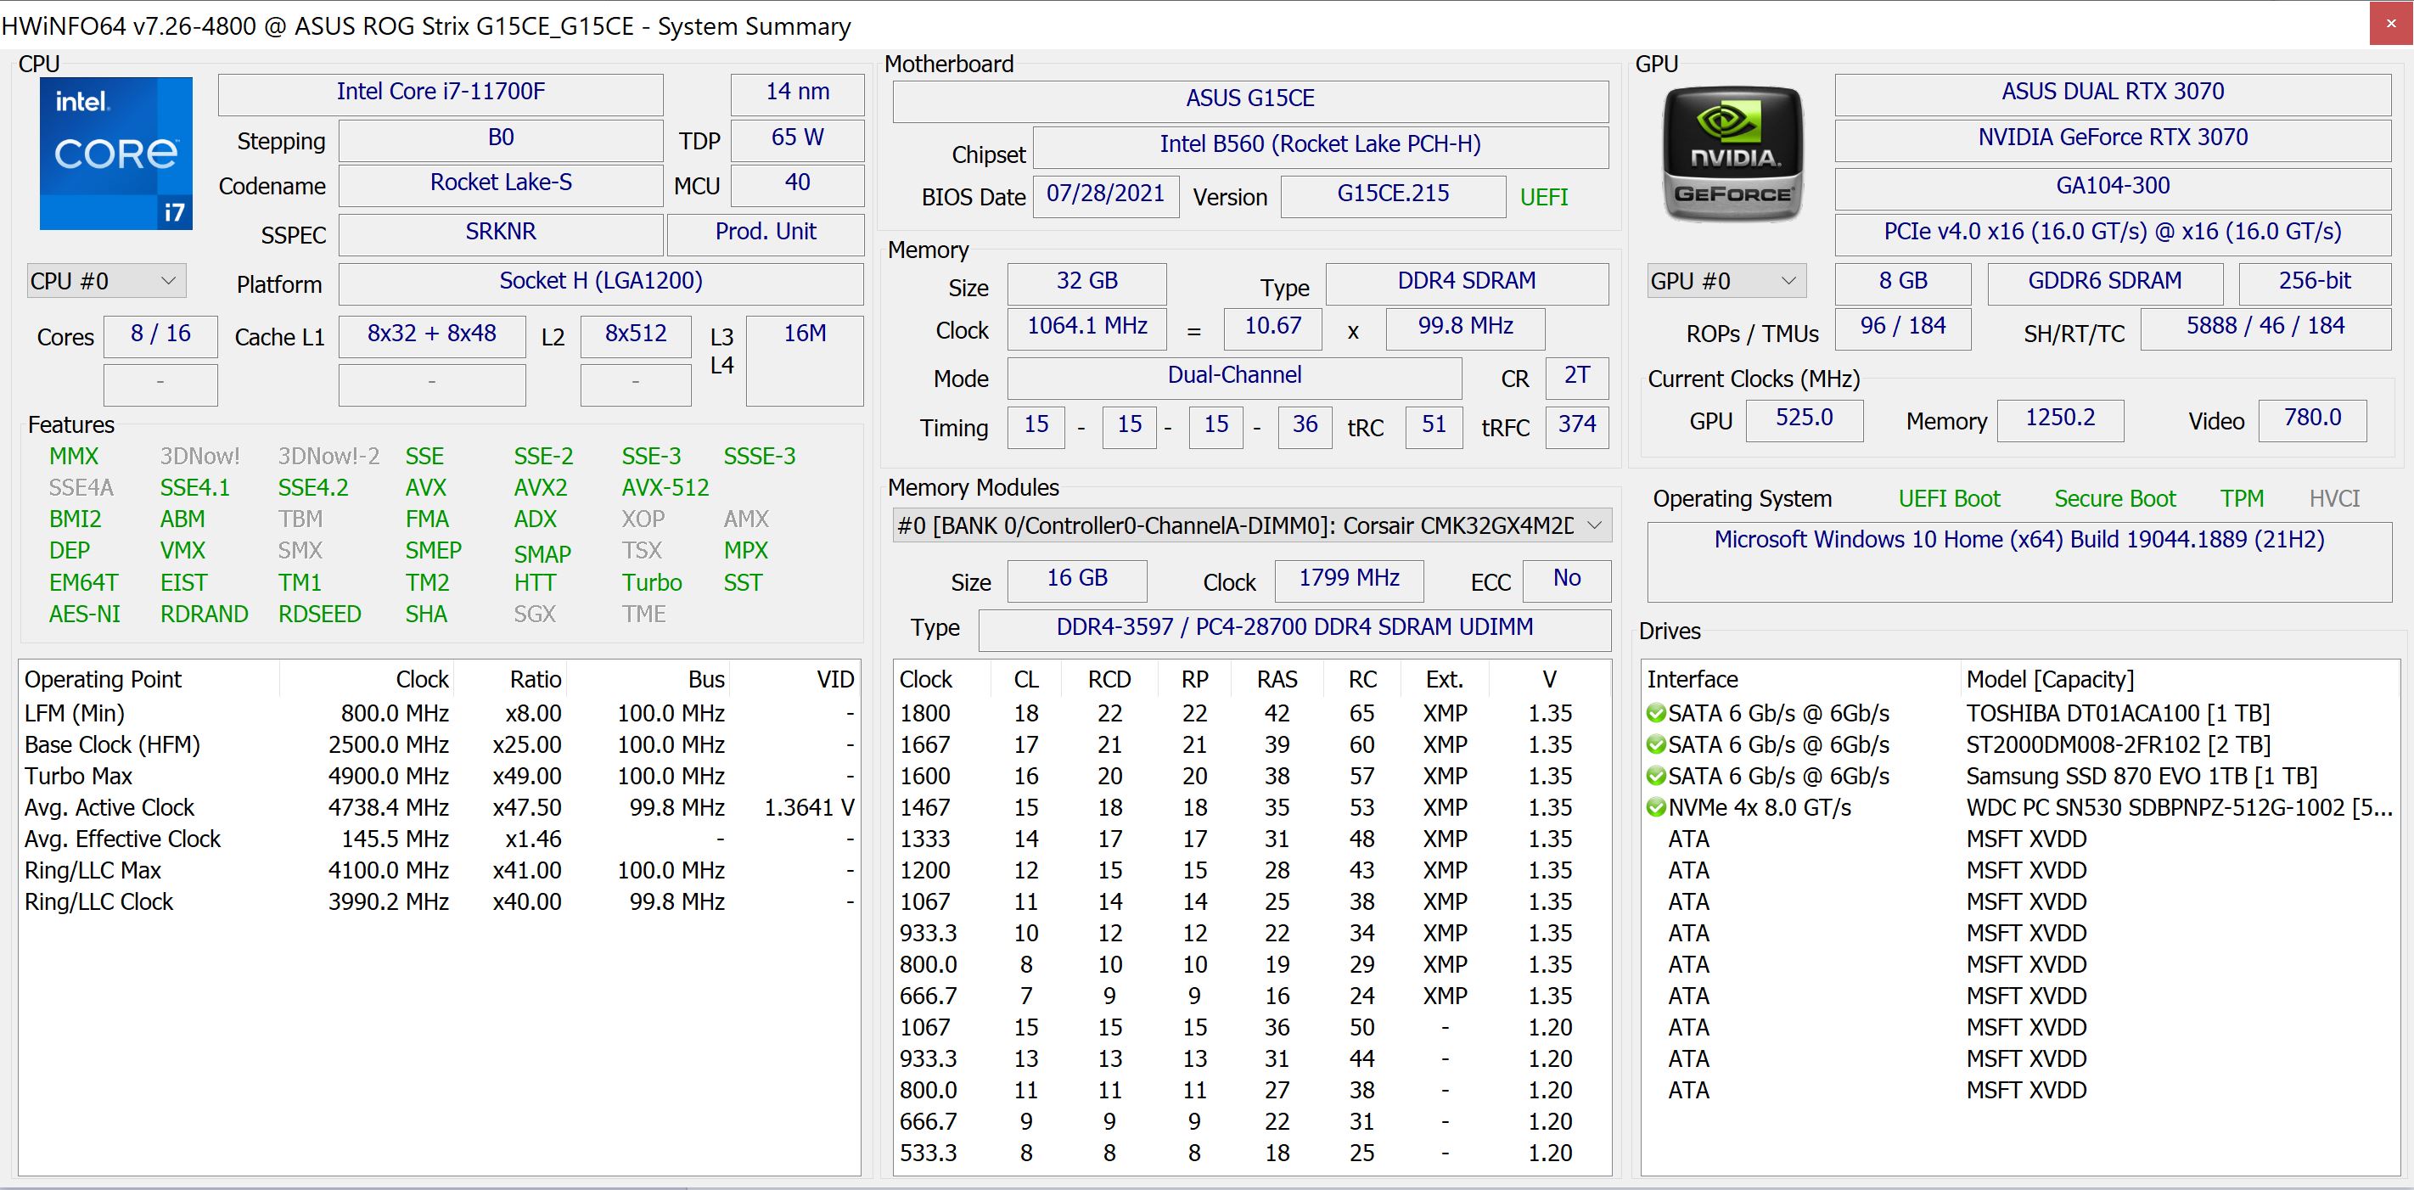Click the Cores 8 / 16 field
This screenshot has width=2414, height=1190.
click(x=160, y=334)
